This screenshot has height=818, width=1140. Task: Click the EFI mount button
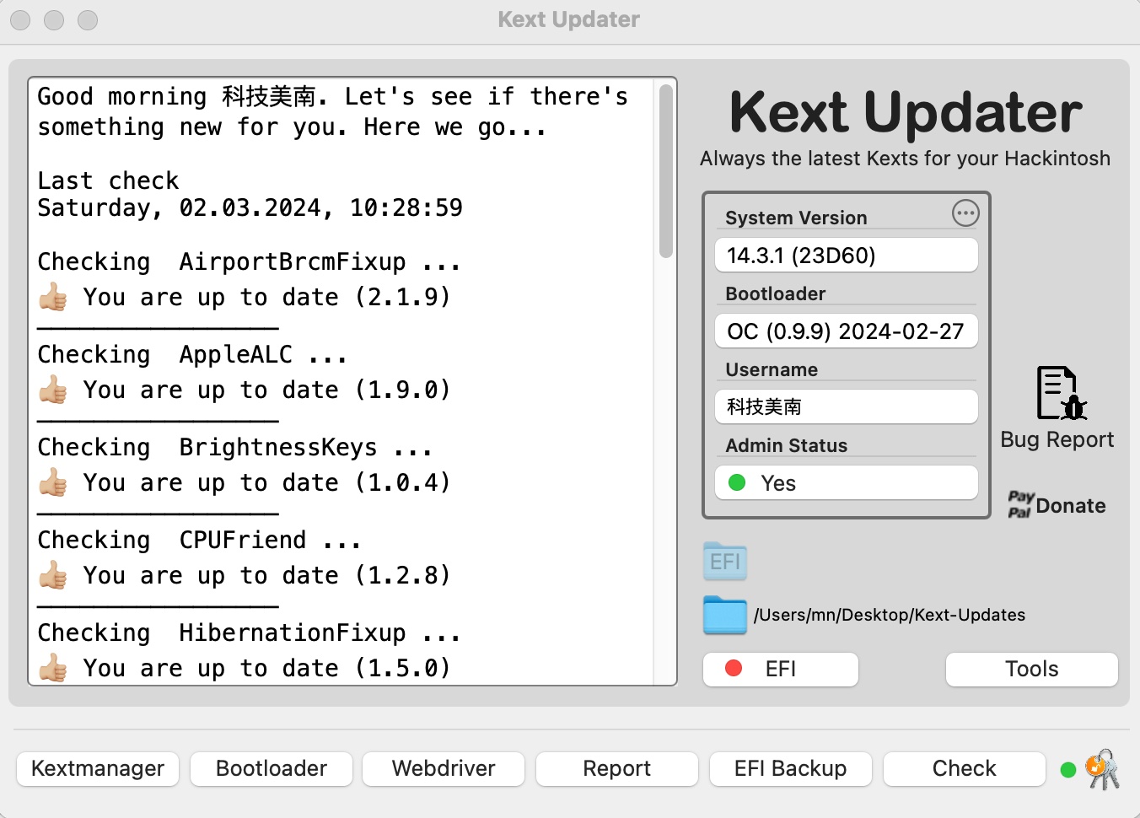tap(781, 670)
